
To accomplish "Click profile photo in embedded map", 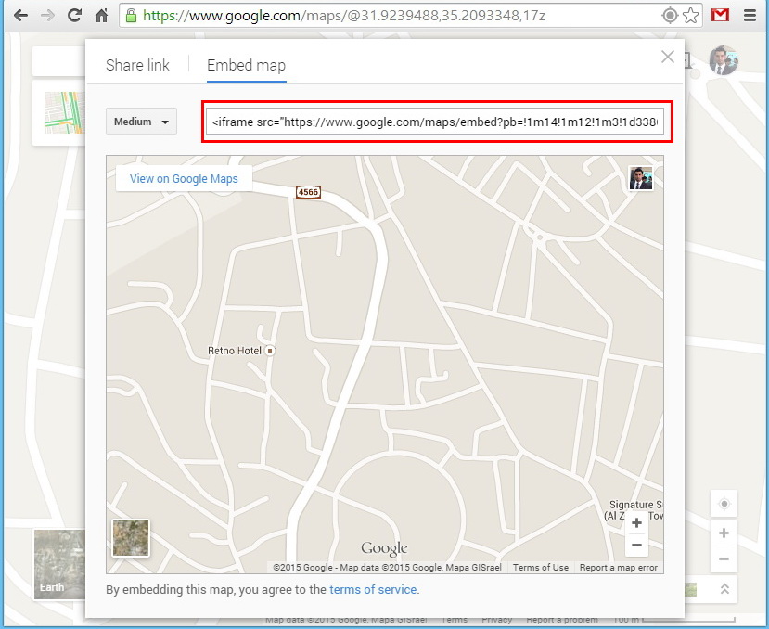I will pyautogui.click(x=641, y=178).
